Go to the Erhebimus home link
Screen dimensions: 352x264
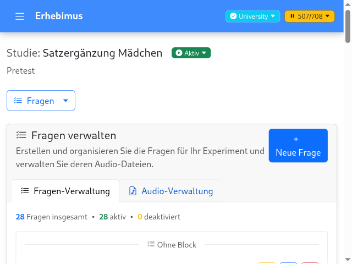(x=59, y=16)
